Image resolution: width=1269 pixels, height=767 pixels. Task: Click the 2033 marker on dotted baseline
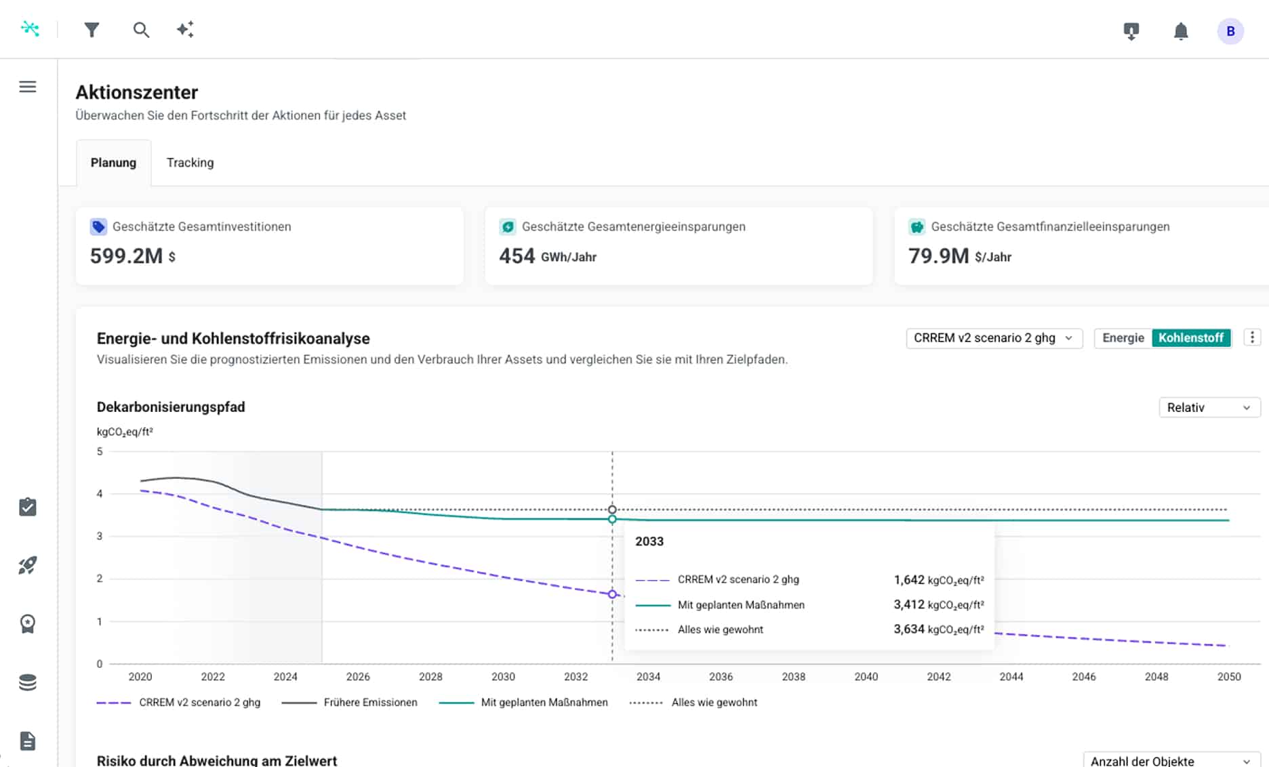612,510
